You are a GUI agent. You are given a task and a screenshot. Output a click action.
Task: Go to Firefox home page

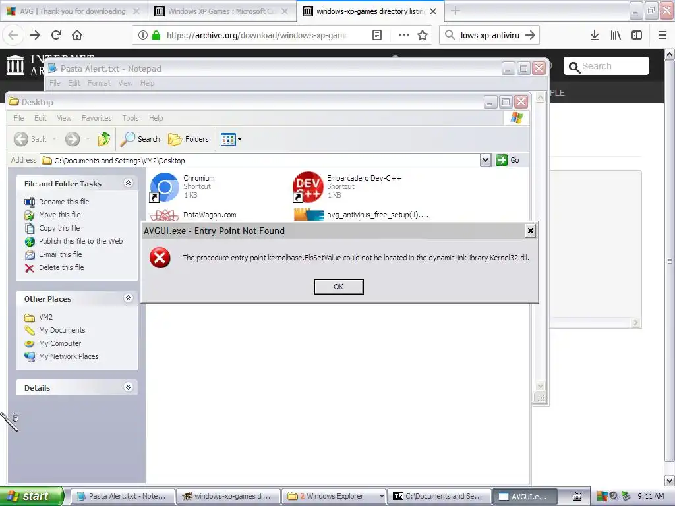(77, 35)
